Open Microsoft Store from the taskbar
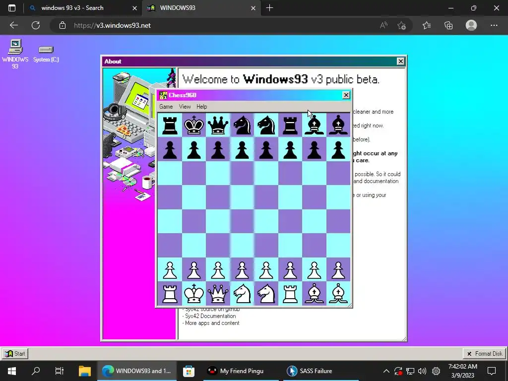This screenshot has height=381, width=508. (189, 371)
